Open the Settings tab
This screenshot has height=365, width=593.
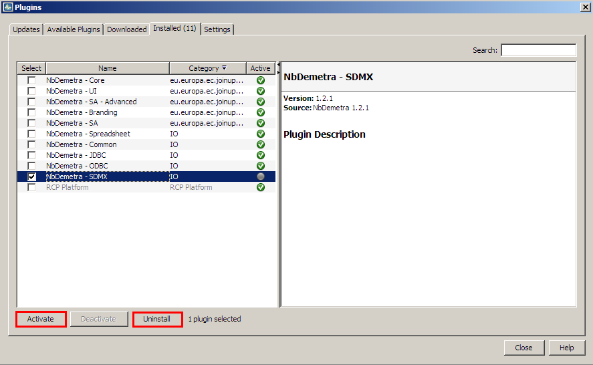(217, 29)
